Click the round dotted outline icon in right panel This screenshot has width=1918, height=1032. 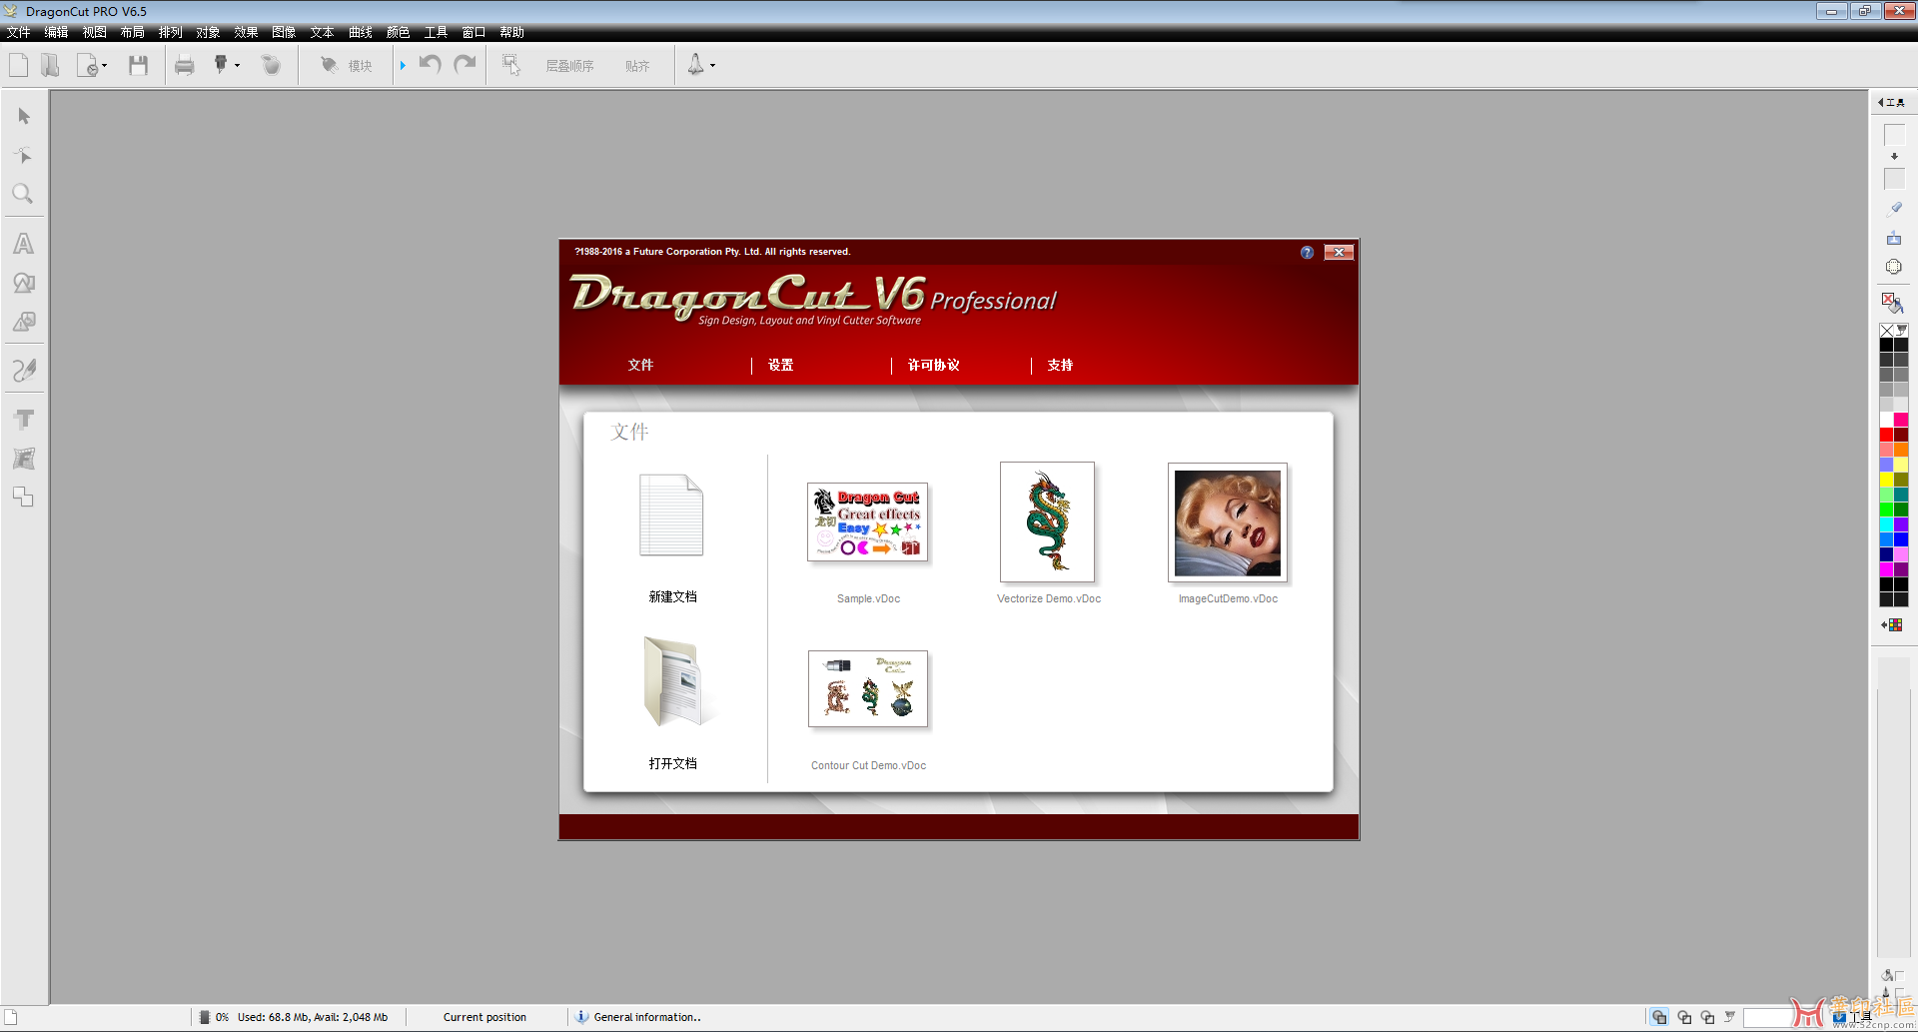tap(1894, 267)
